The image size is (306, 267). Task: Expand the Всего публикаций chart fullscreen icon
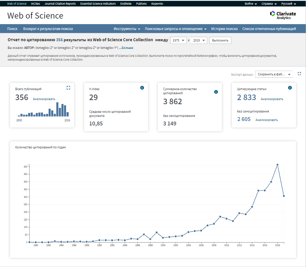coord(68,88)
